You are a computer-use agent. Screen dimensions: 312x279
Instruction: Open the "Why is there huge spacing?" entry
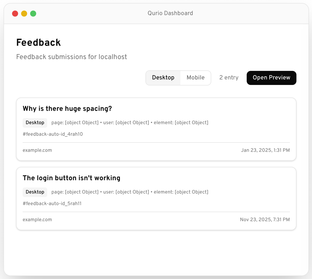pos(67,109)
